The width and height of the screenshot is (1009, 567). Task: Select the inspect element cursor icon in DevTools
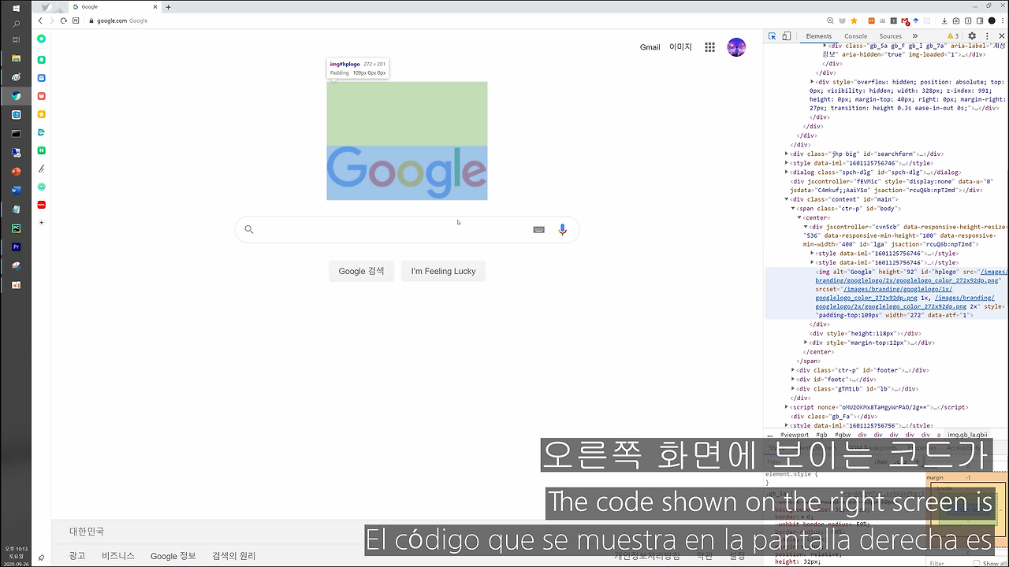[773, 36]
